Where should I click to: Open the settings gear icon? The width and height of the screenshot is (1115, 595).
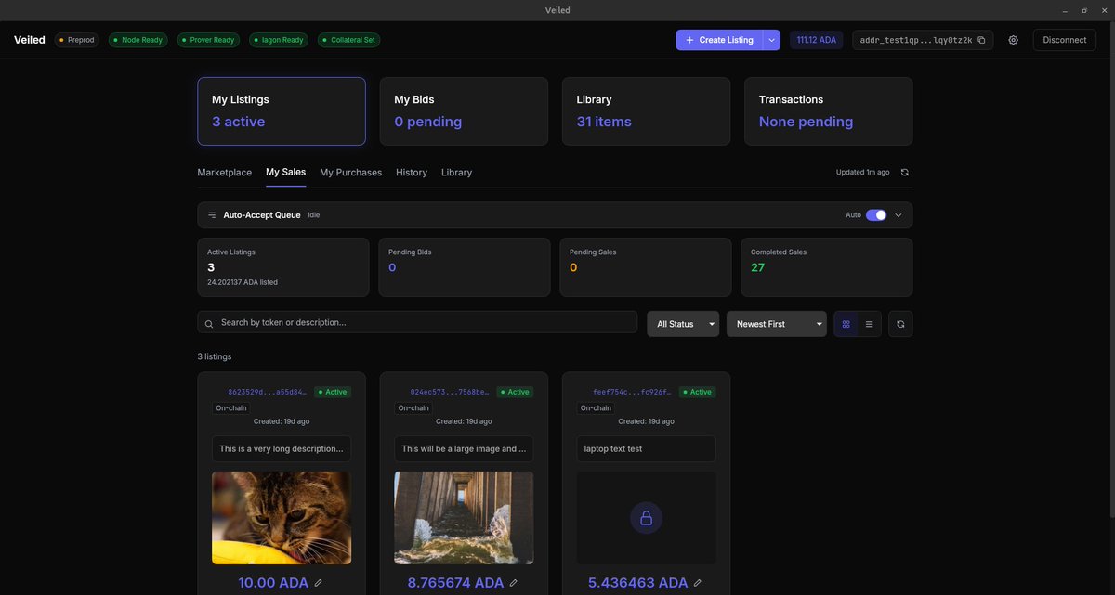[x=1013, y=40]
